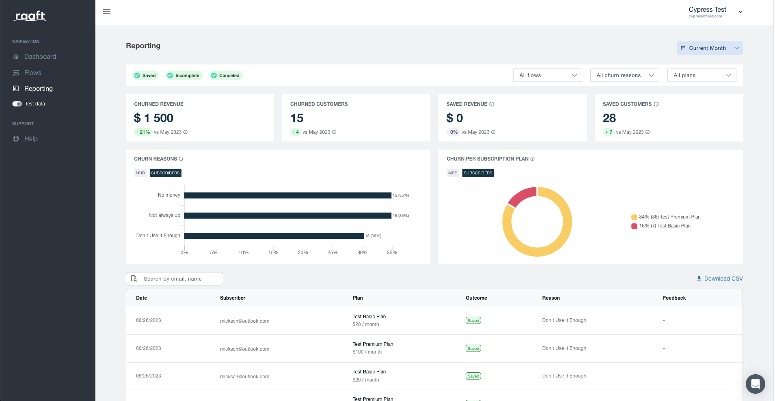Click the Feedback column header
The width and height of the screenshot is (775, 401).
tap(674, 298)
